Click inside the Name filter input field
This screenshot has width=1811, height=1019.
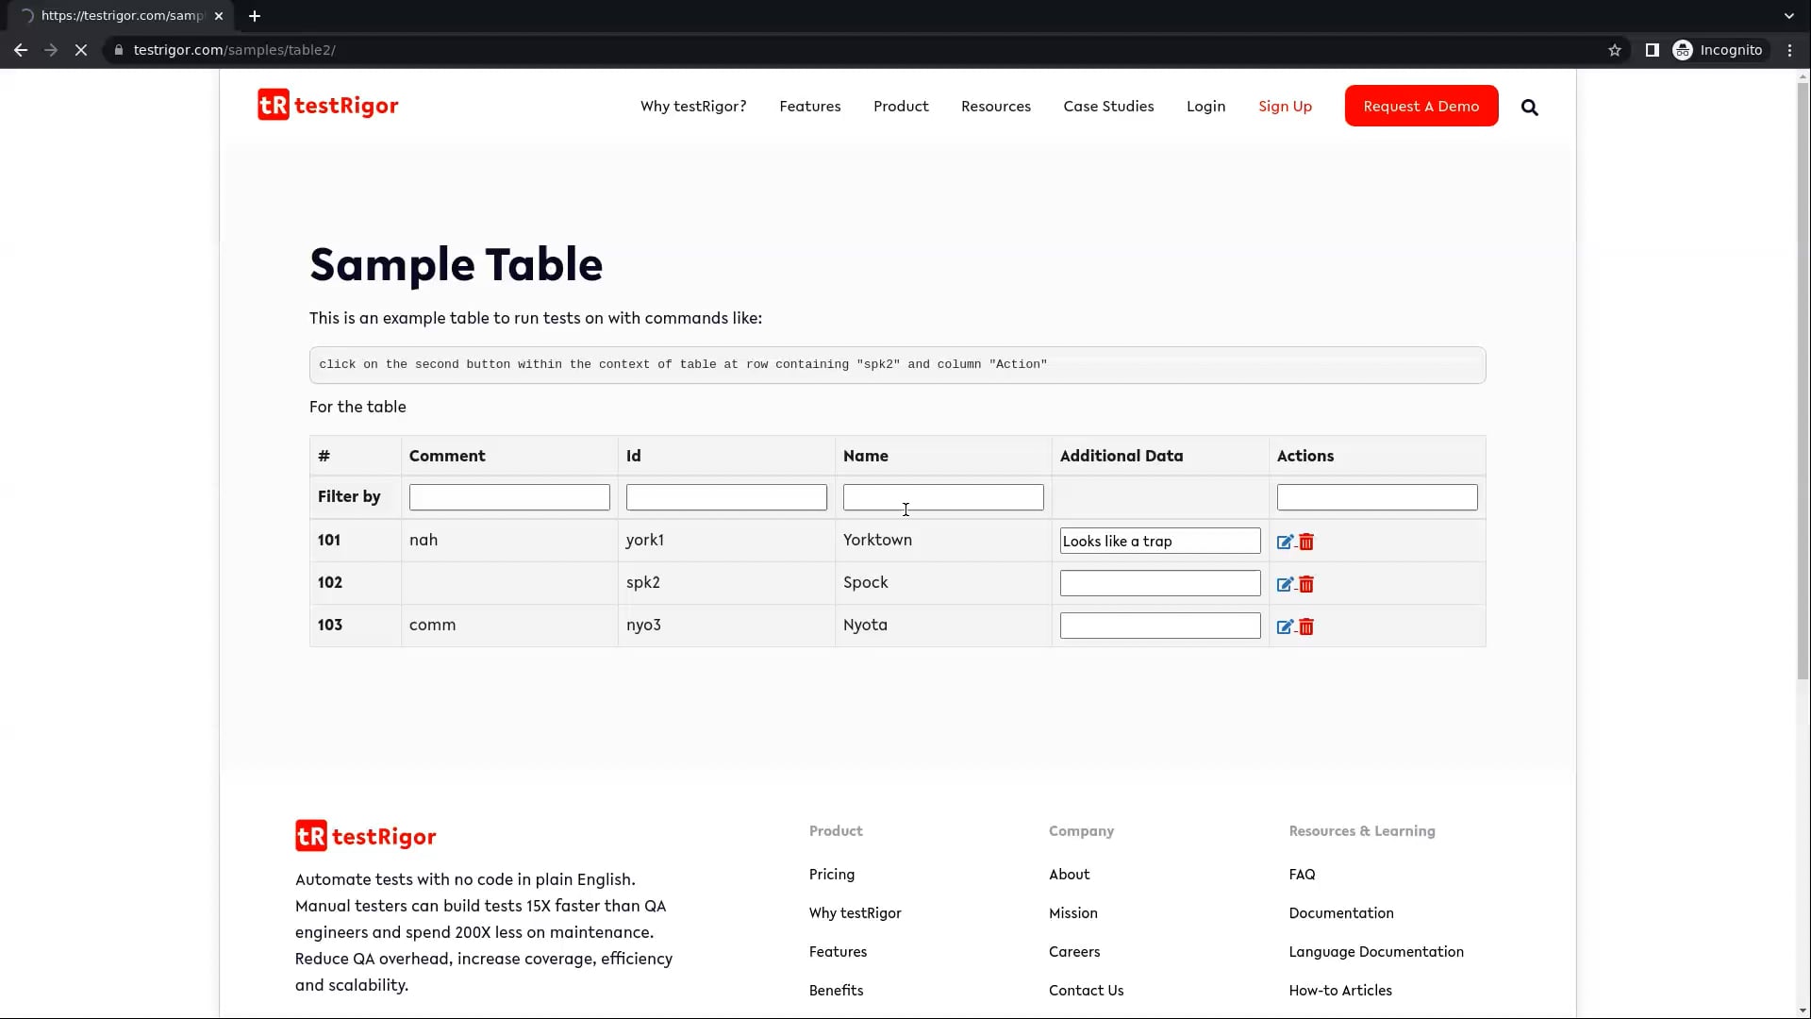tap(942, 497)
